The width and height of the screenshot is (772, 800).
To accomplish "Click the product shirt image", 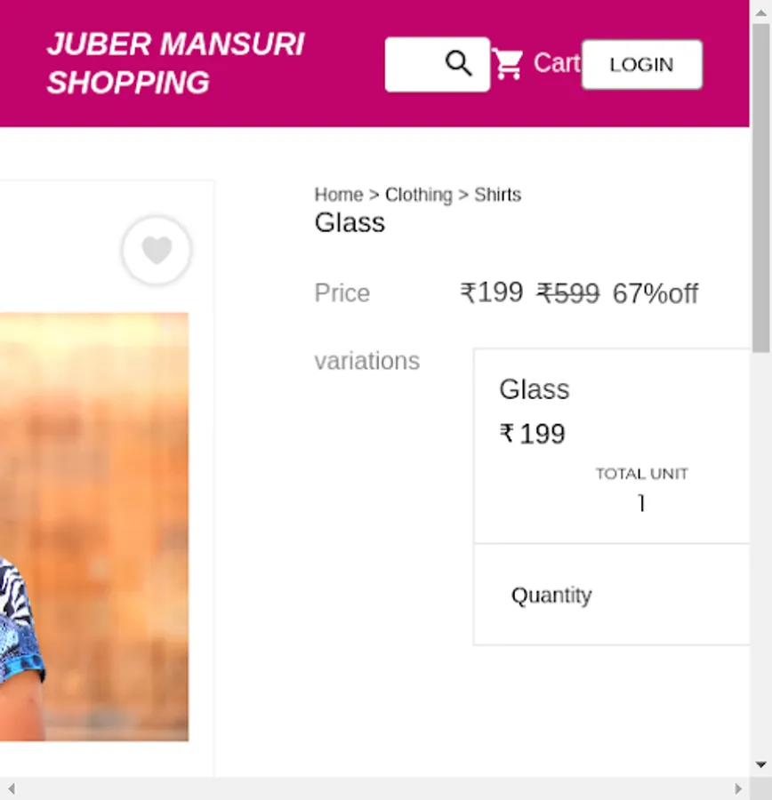I will coord(94,526).
